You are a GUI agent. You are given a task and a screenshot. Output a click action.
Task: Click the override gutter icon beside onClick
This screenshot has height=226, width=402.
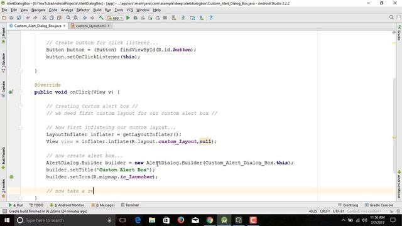click(11, 92)
